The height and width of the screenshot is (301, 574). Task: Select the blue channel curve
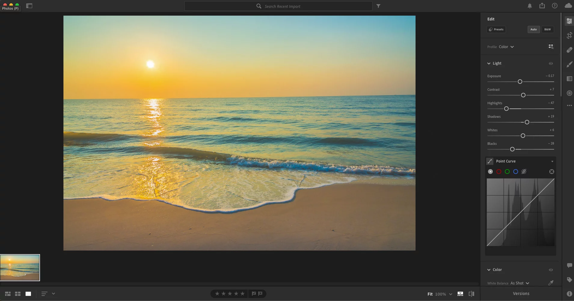(516, 172)
